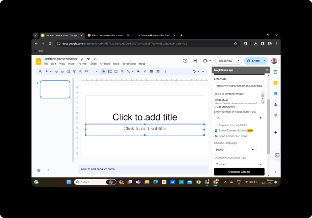Open the line type dropdown arrow
Image resolution: width=312 pixels, height=218 pixels.
pos(133,72)
